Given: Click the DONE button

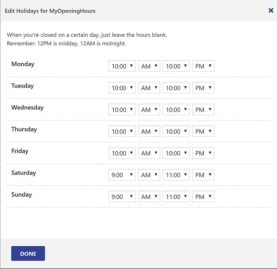Looking at the screenshot, I should pyautogui.click(x=28, y=253).
